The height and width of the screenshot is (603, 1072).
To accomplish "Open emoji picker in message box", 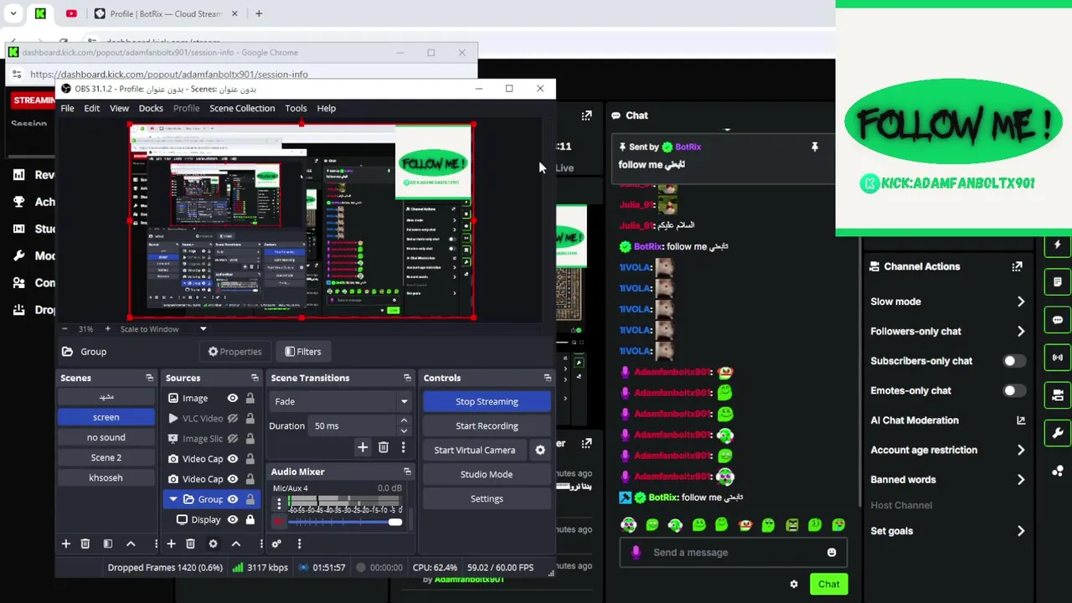I will tap(832, 553).
